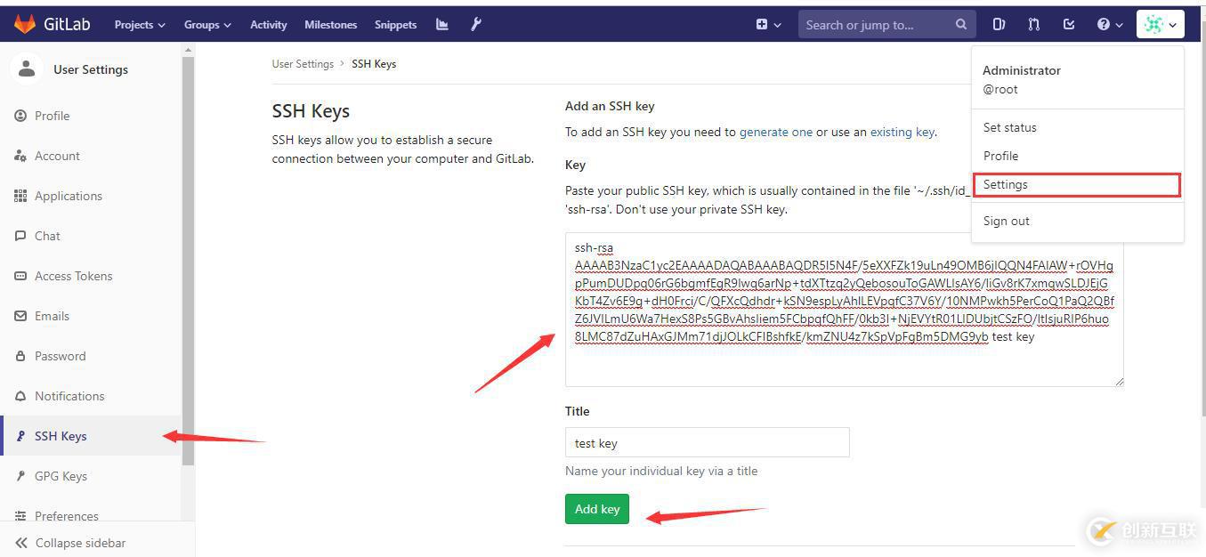The image size is (1206, 557).
Task: Click the Preferences sliders icon
Action: pyautogui.click(x=20, y=516)
